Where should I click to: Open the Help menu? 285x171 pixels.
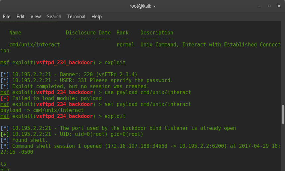click(96, 17)
